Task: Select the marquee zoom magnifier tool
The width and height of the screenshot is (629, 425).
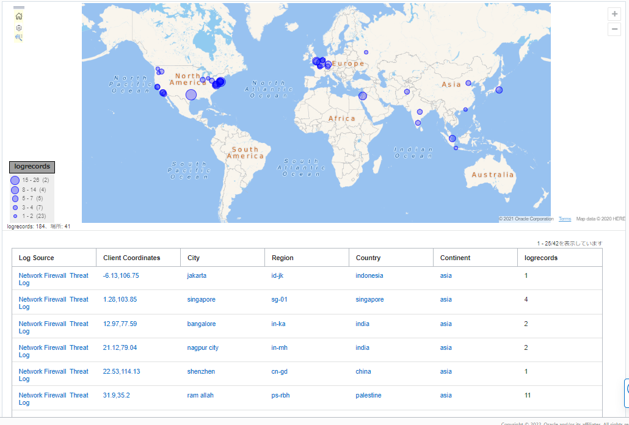Action: click(19, 38)
